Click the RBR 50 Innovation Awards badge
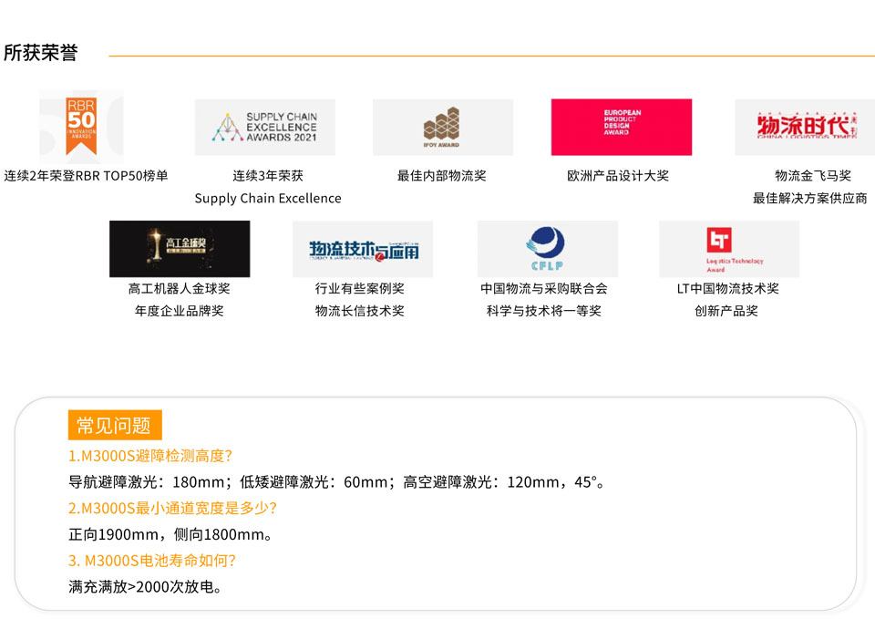Viewport: 875px width, 619px height. (81, 127)
